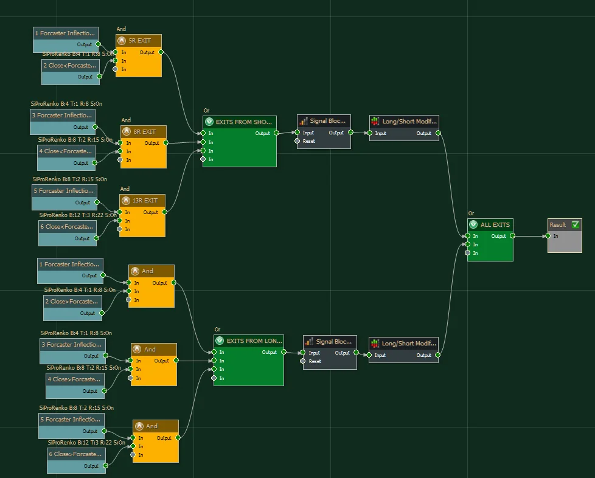Select the 6 Close<Forcaste... node header
Image resolution: width=595 pixels, height=478 pixels.
(x=68, y=226)
